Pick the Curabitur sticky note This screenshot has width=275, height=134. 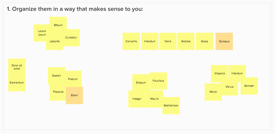[x=71, y=37]
